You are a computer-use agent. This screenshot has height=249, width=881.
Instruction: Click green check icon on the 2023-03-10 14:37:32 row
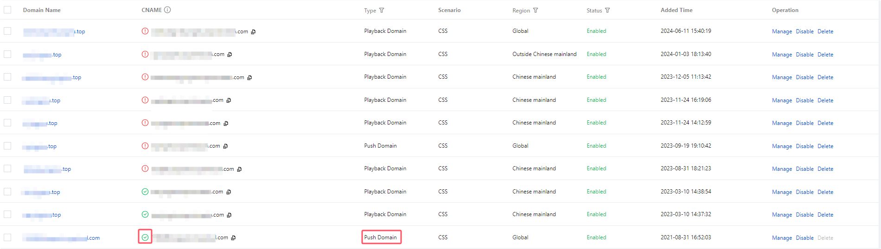pos(145,214)
